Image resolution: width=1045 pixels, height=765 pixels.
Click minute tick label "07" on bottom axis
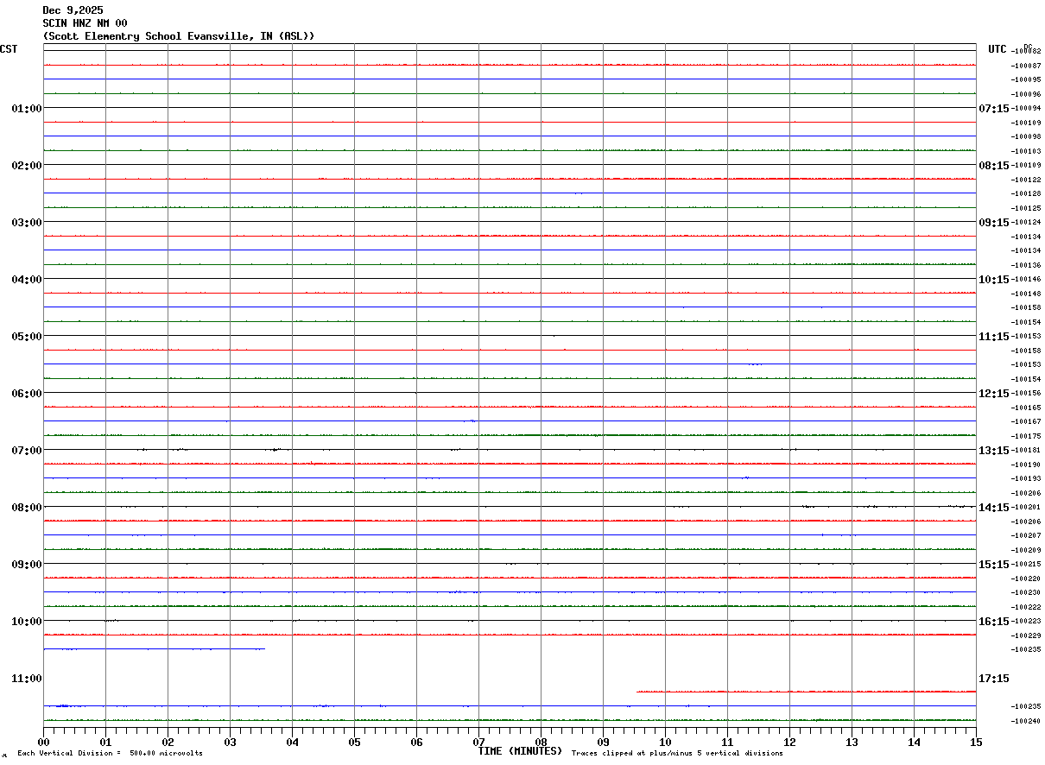click(478, 743)
